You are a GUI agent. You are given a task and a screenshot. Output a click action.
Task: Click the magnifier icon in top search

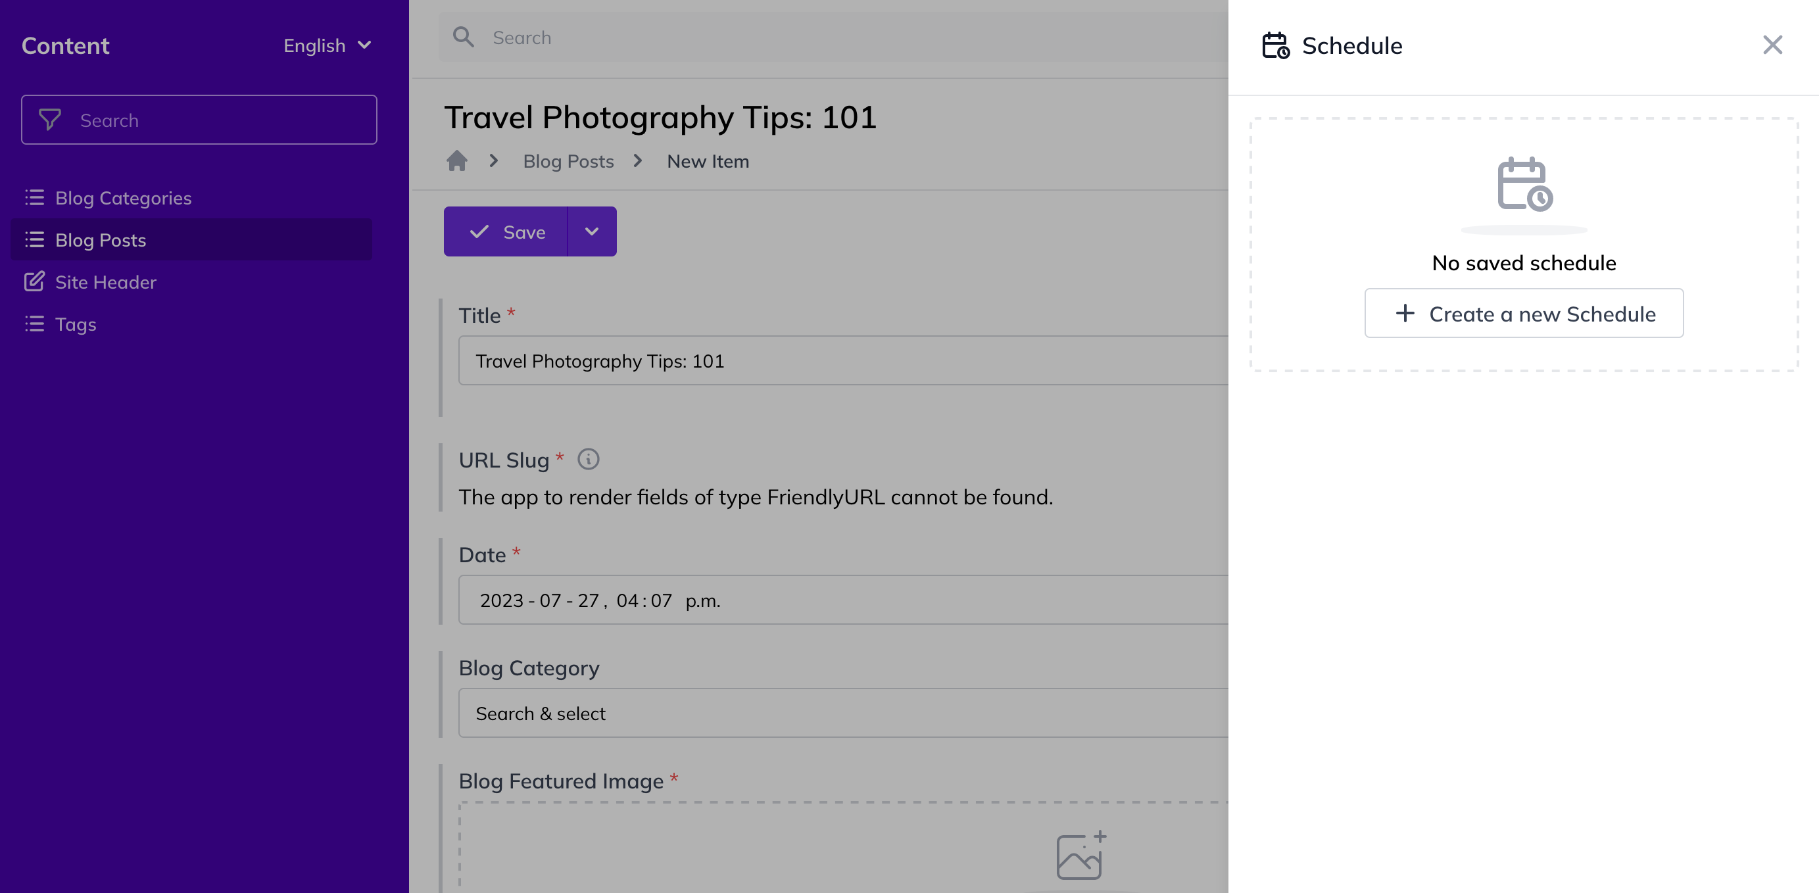click(463, 37)
